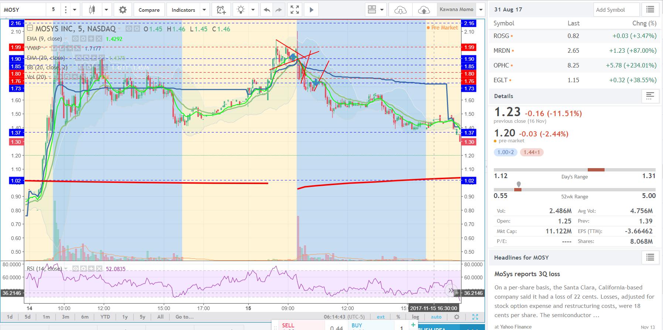Toggle auto scale with auto button
This screenshot has height=330, width=663.
click(436, 317)
